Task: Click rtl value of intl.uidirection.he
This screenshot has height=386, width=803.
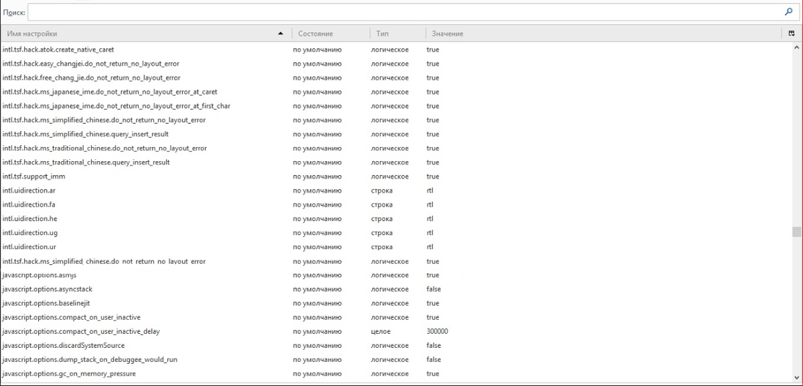Action: point(430,219)
